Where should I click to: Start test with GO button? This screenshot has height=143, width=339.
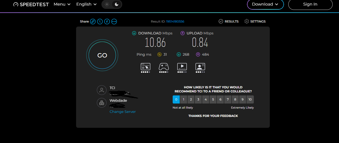(102, 55)
